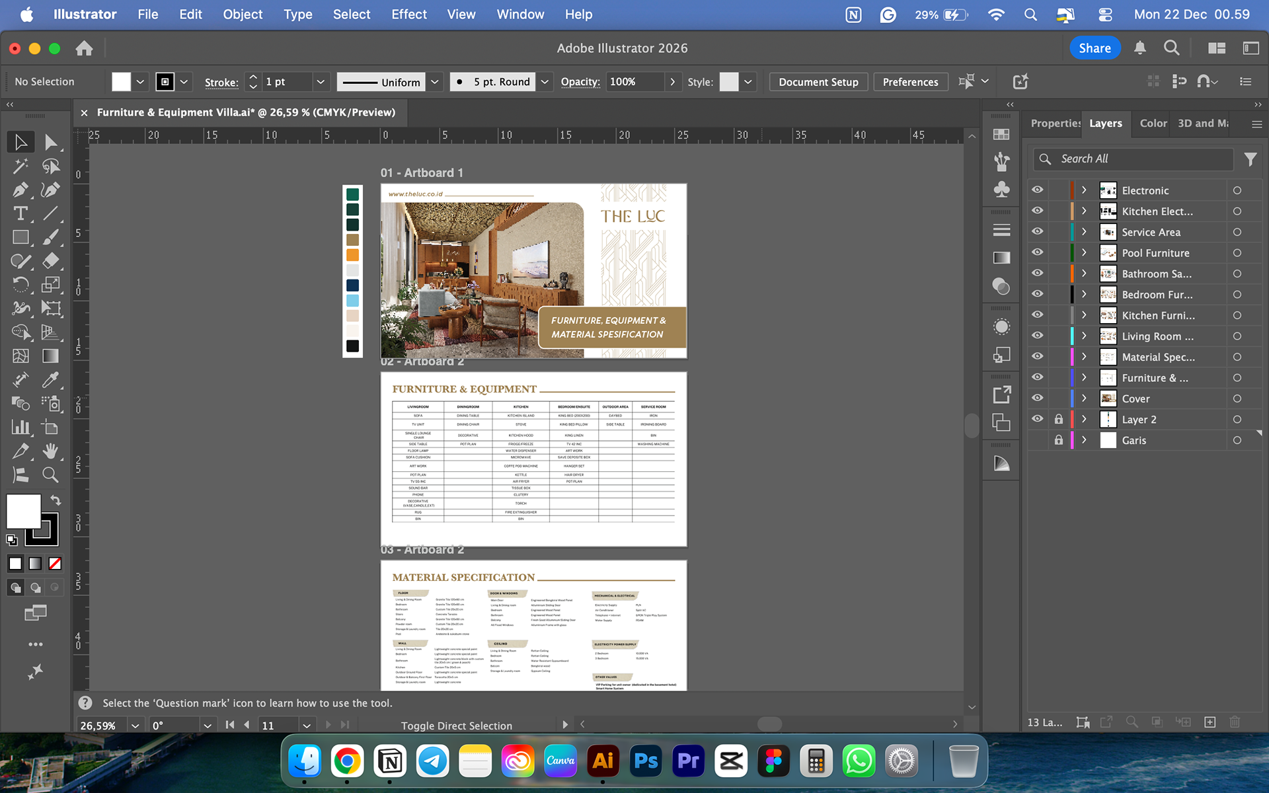
Task: Swap fill and stroke colors
Action: [x=56, y=500]
